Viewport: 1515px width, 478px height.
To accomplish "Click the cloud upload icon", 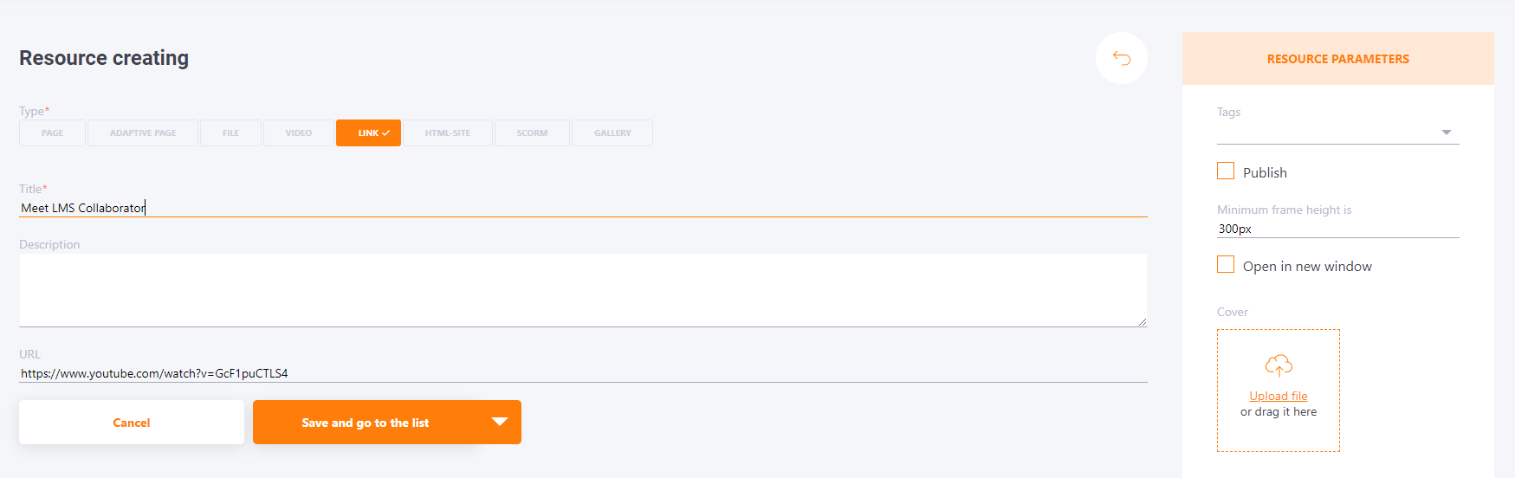I will [x=1279, y=365].
